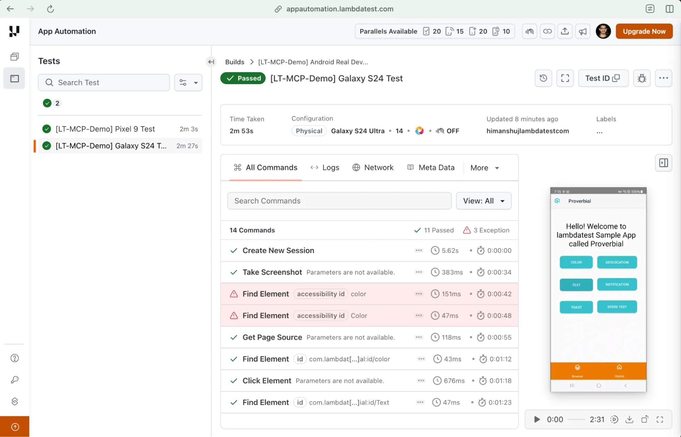The height and width of the screenshot is (437, 681).
Task: Download the test video
Action: (629, 419)
